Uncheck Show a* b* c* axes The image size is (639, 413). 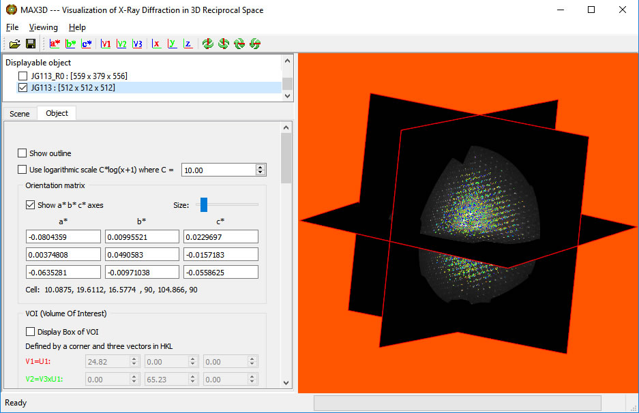[x=29, y=204]
